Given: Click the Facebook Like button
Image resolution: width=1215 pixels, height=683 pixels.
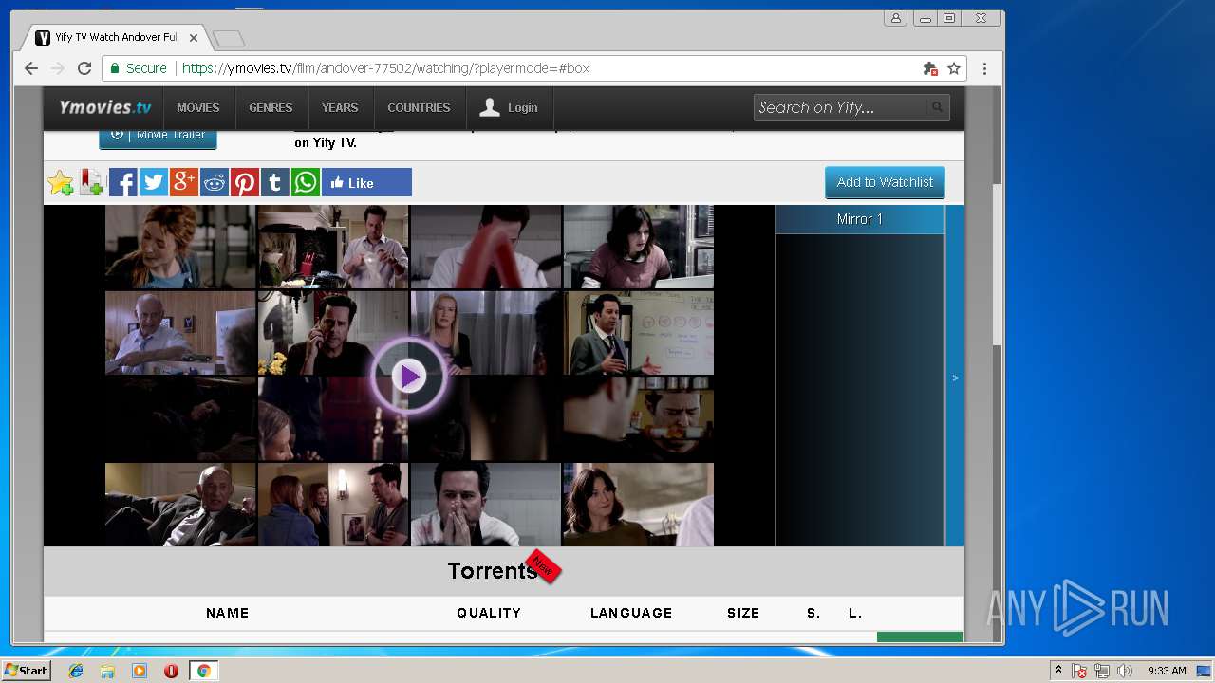Looking at the screenshot, I should 366,182.
